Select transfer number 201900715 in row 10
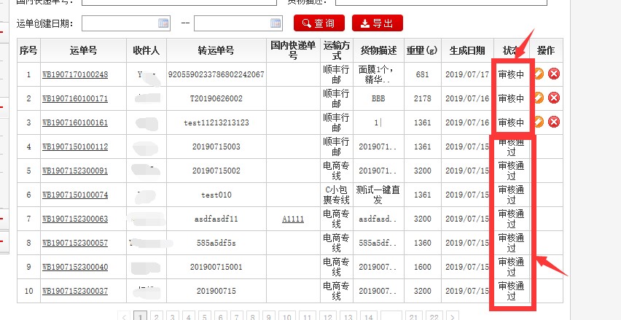 216,291
